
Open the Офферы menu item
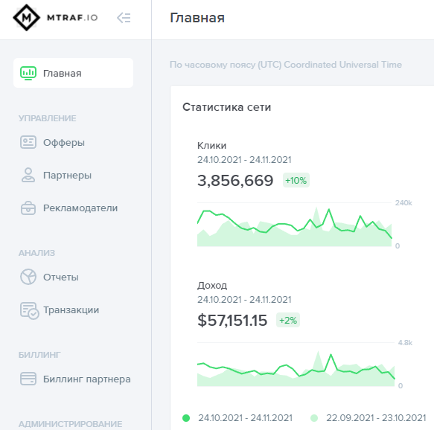pos(74,142)
